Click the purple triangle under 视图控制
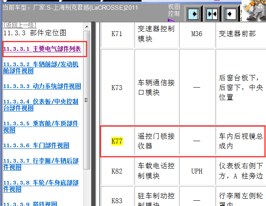266x206 pixels. [x=172, y=19]
